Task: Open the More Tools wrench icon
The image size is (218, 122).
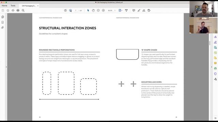Action: [x=215, y=79]
